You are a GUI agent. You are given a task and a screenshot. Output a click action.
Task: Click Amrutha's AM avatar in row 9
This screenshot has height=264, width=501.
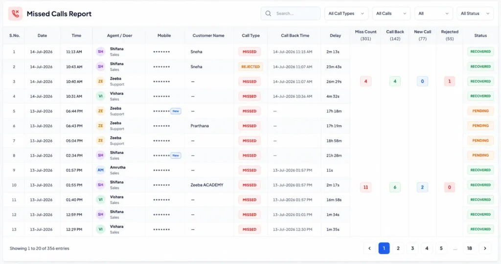click(x=100, y=170)
